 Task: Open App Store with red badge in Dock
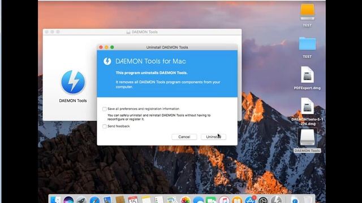[x=250, y=200]
